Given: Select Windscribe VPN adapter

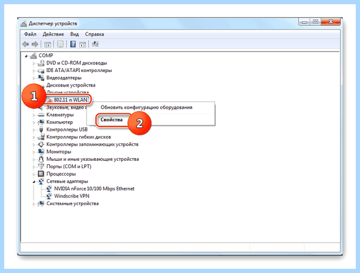Looking at the screenshot, I should tap(71, 196).
